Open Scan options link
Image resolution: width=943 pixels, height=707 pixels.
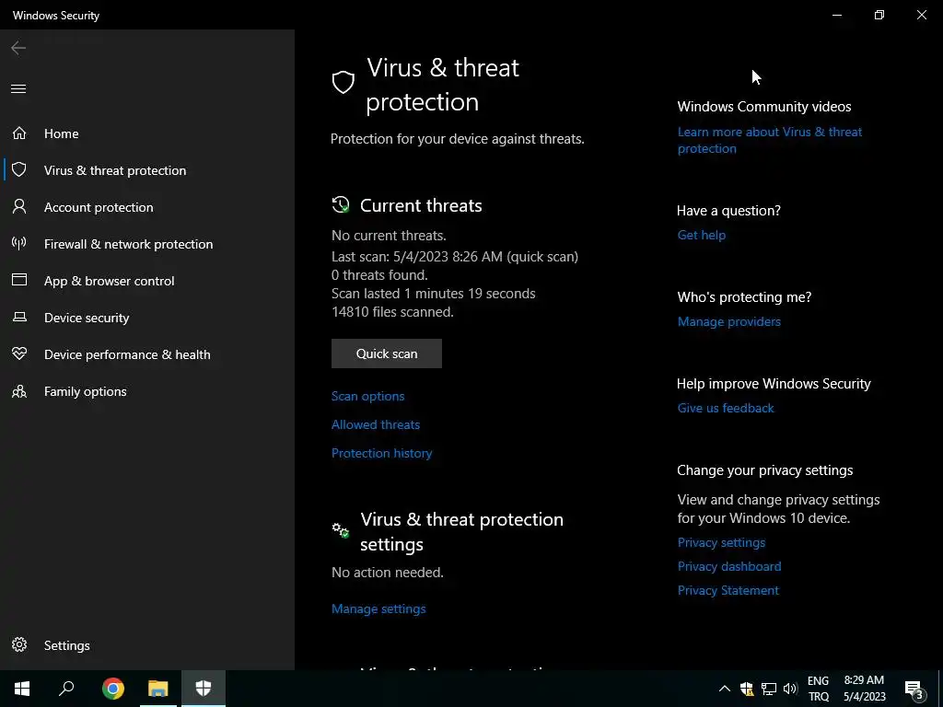coord(368,396)
